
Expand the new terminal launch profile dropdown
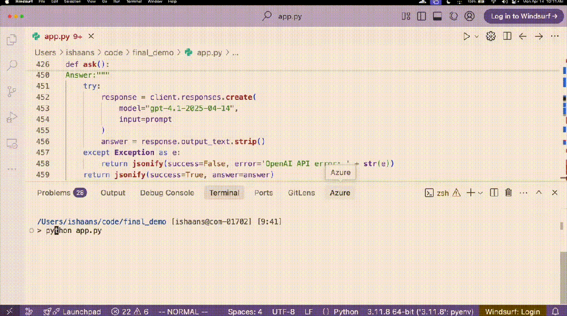coord(480,193)
